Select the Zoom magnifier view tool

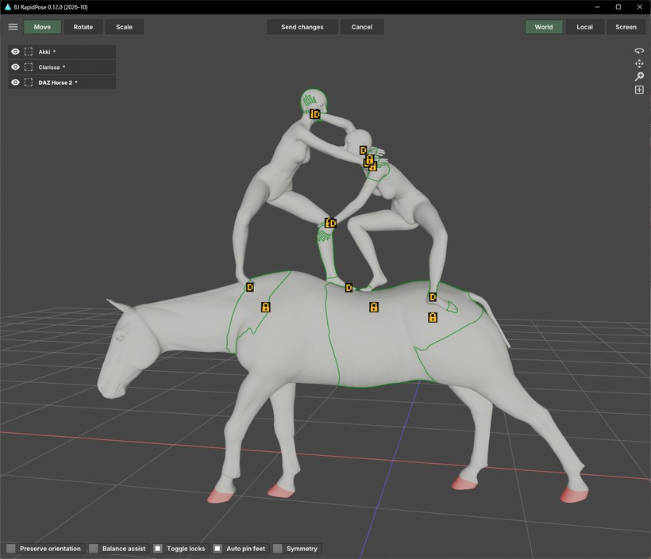pos(639,76)
